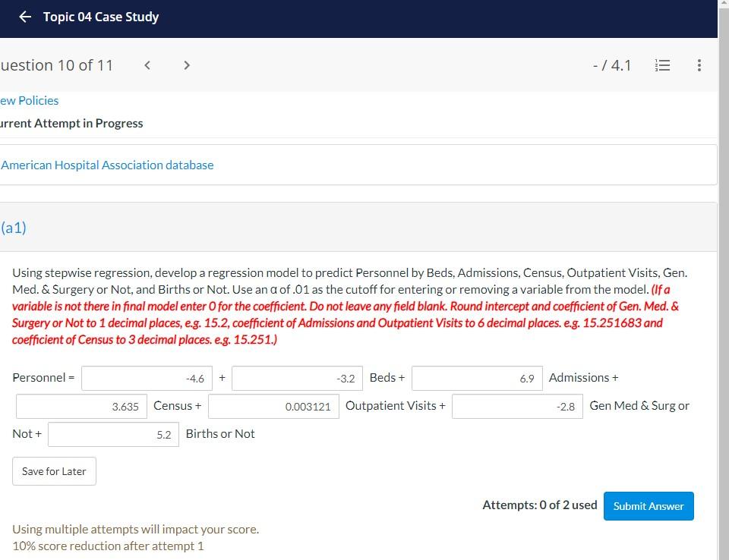Open the numbered question list icon
Screen dimensions: 729x560
(x=662, y=65)
